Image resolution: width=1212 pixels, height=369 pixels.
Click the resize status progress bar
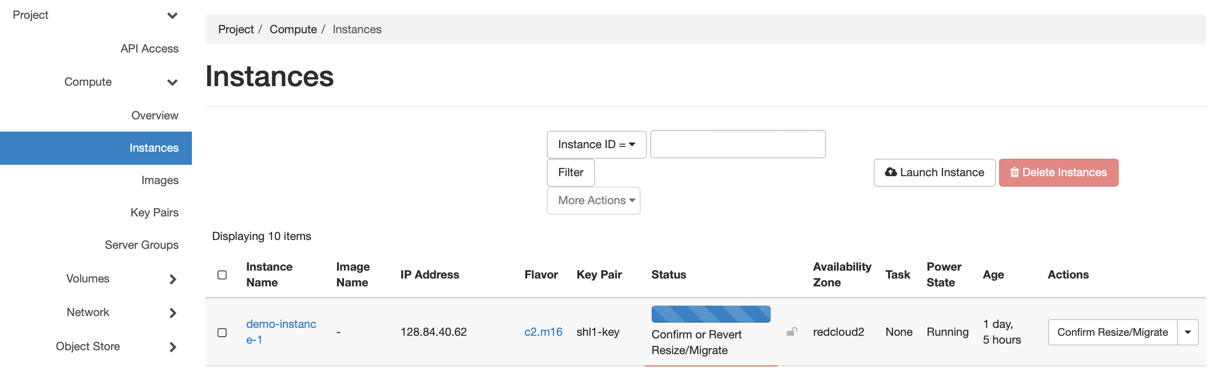coord(710,314)
